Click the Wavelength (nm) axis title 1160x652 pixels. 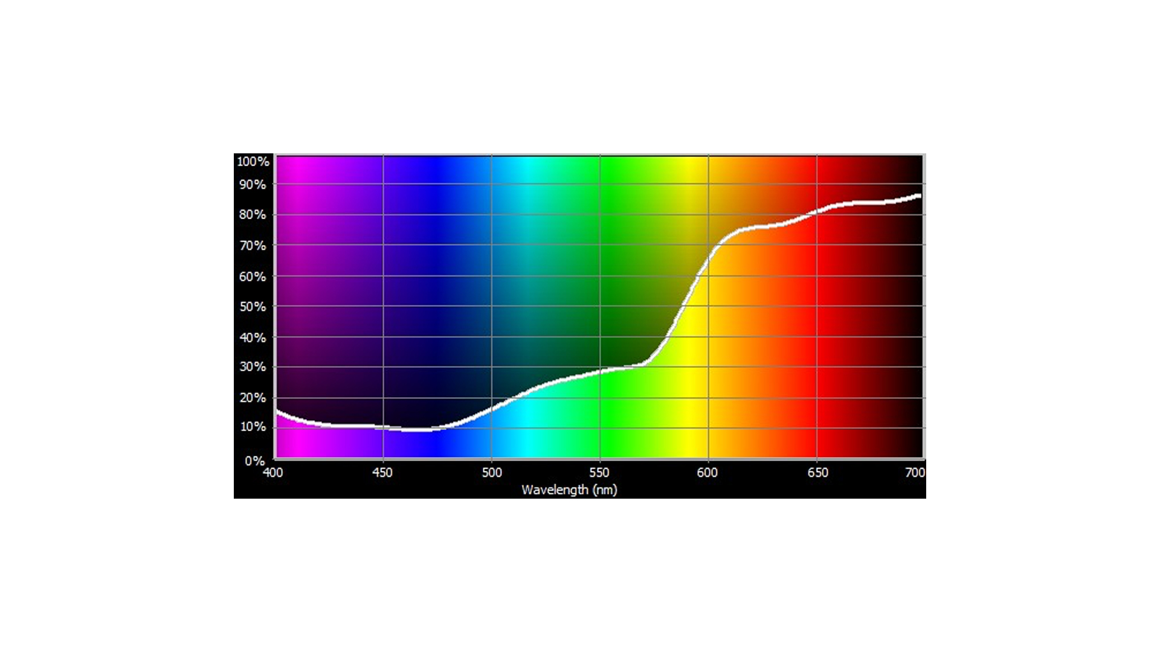coord(570,490)
